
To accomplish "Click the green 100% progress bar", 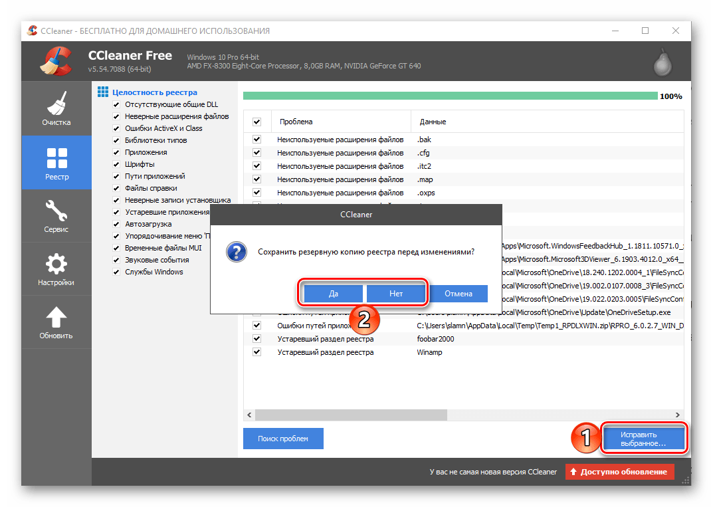I will pyautogui.click(x=450, y=96).
